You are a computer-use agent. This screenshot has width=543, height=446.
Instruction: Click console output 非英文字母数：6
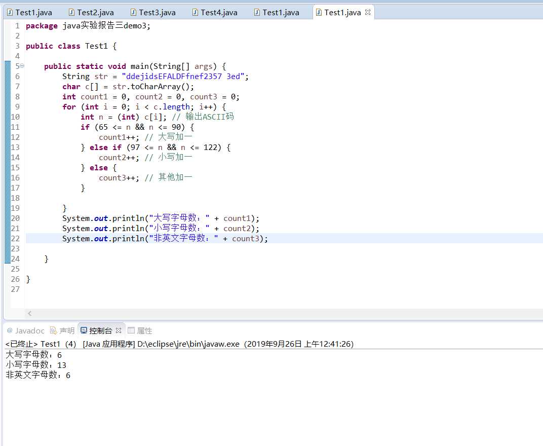tap(38, 375)
